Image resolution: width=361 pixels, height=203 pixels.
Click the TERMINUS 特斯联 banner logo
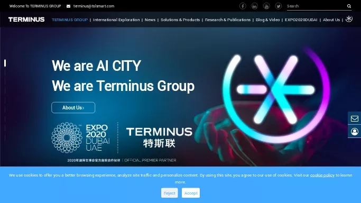(x=159, y=137)
